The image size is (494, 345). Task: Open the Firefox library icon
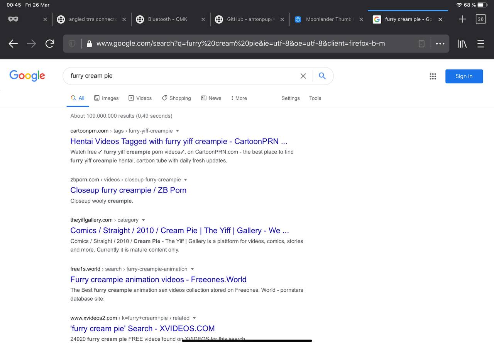pos(462,44)
